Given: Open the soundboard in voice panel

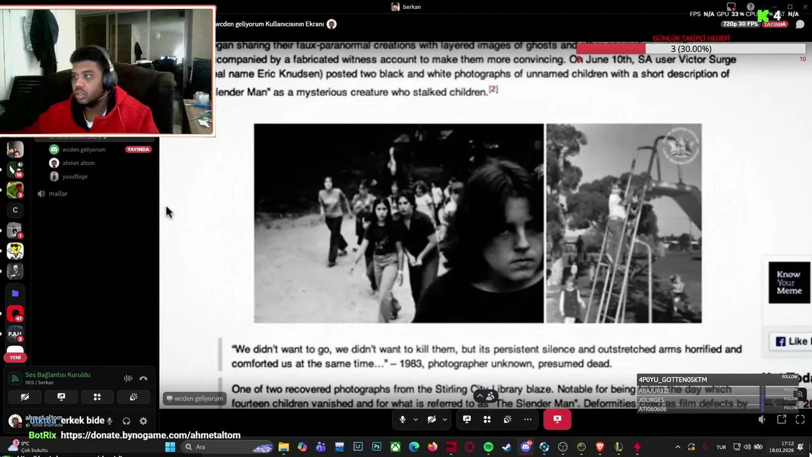Looking at the screenshot, I should click(133, 397).
